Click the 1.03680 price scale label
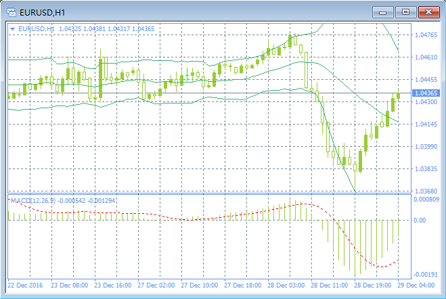 coord(426,191)
